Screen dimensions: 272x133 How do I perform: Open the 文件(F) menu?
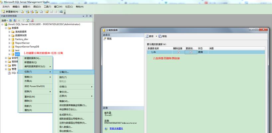[6, 7]
